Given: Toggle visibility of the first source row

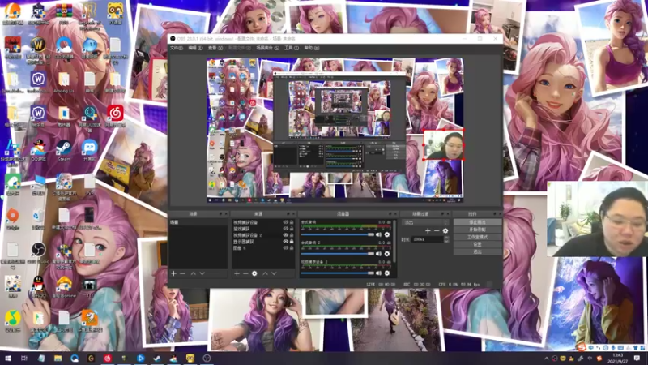Looking at the screenshot, I should (285, 222).
